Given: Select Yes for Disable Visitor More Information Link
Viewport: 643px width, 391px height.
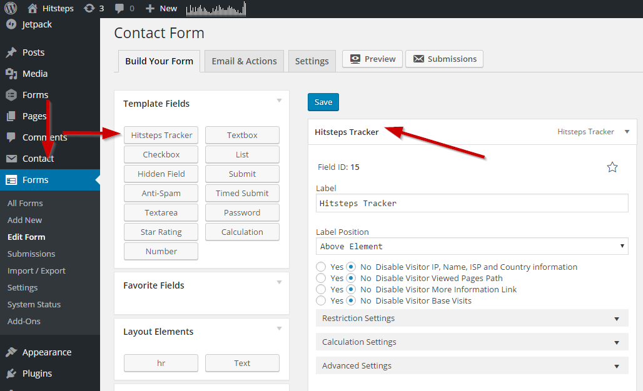Looking at the screenshot, I should [321, 289].
